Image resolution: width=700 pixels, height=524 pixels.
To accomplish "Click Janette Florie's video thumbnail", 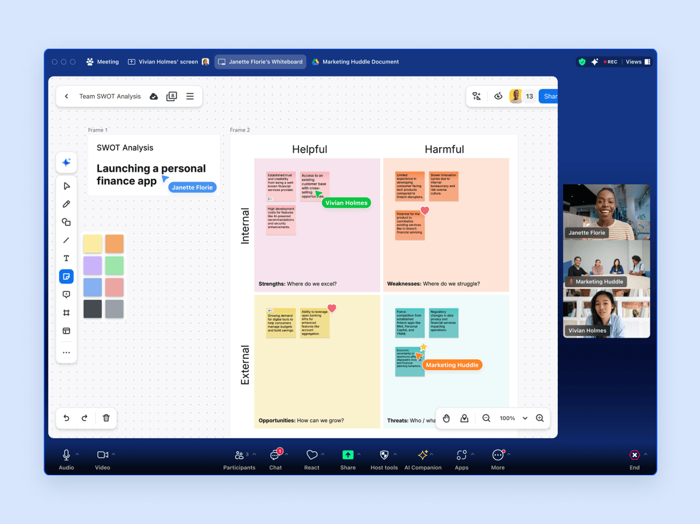I will 606,212.
